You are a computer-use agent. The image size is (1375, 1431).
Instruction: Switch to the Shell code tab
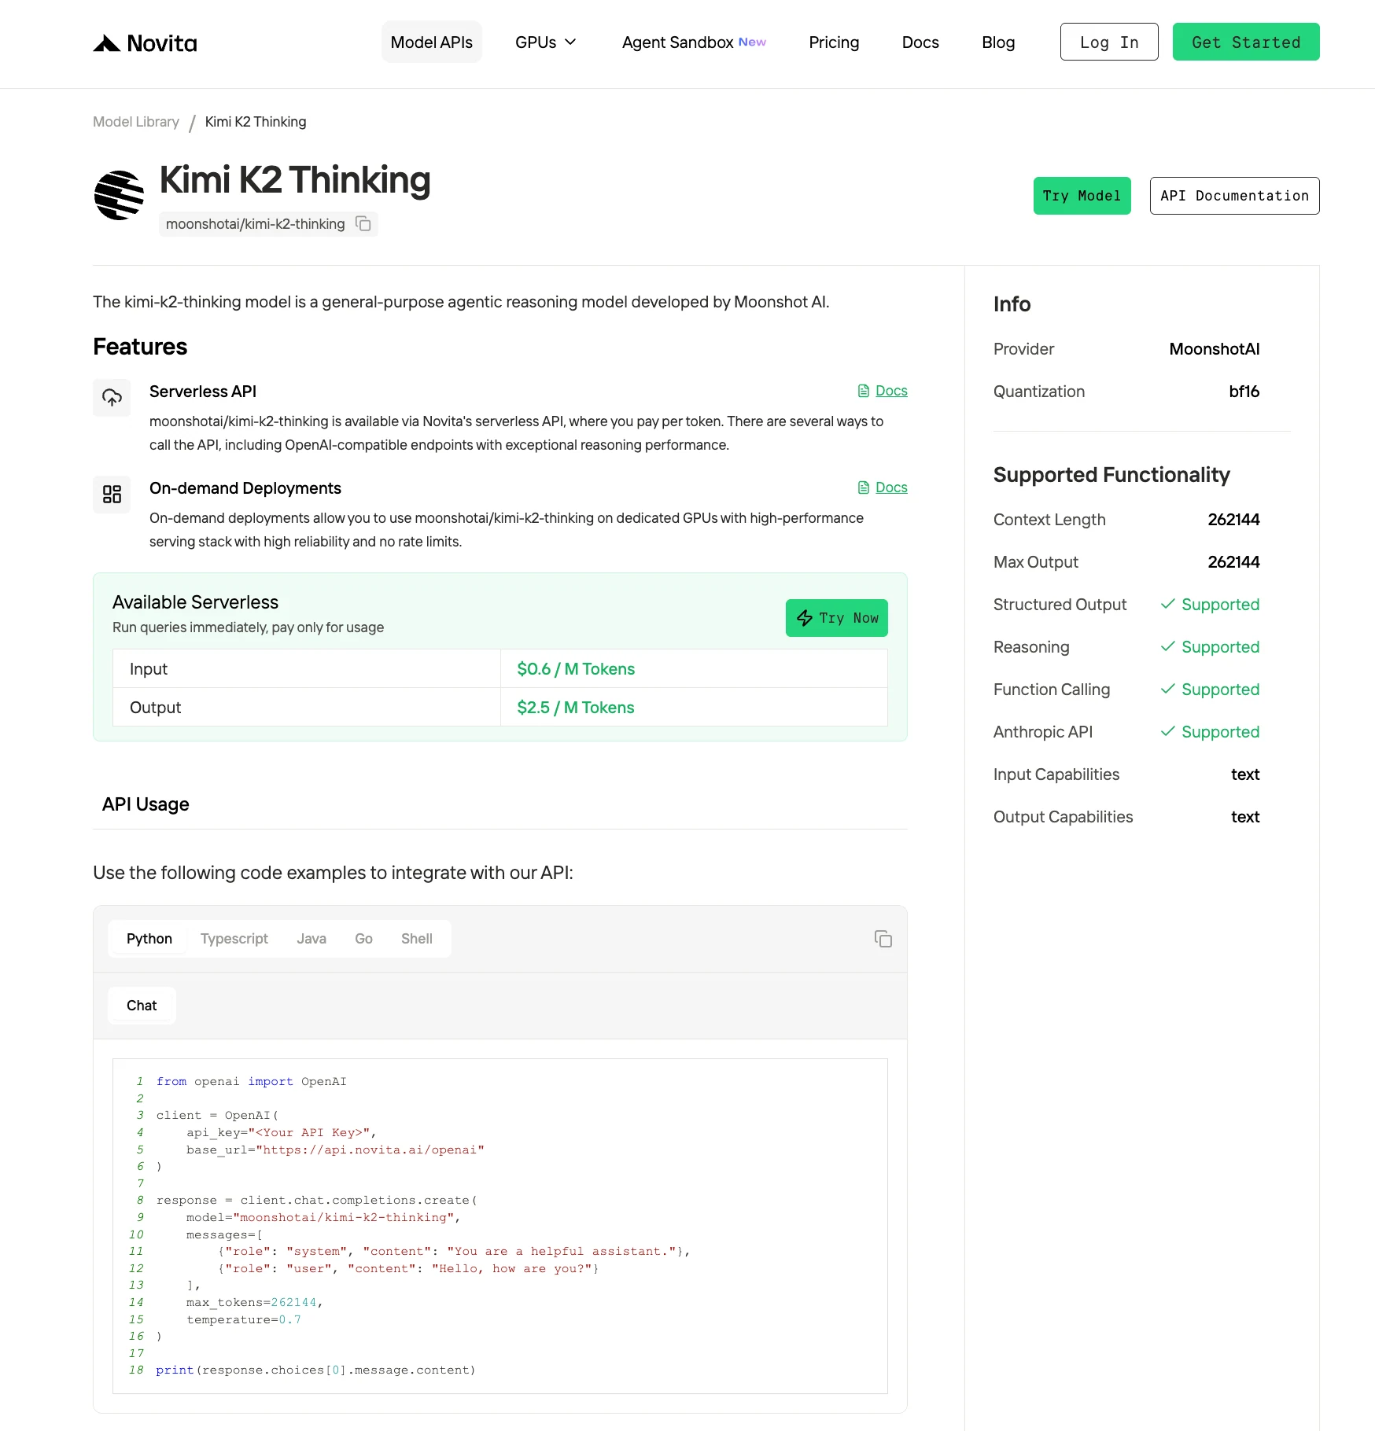(x=417, y=939)
